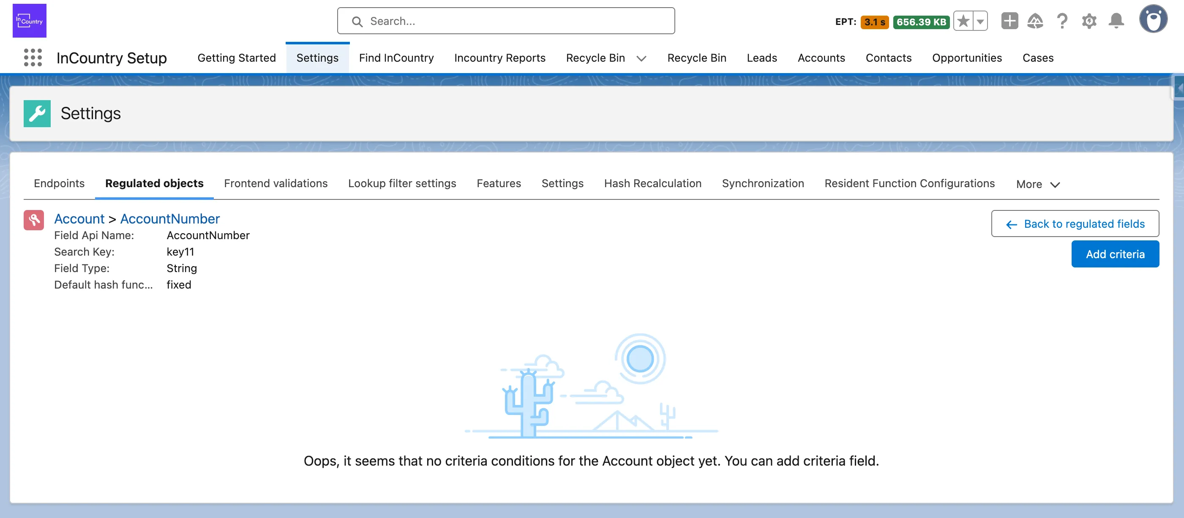The height and width of the screenshot is (518, 1184).
Task: Open the Frontend validations tab
Action: [276, 183]
